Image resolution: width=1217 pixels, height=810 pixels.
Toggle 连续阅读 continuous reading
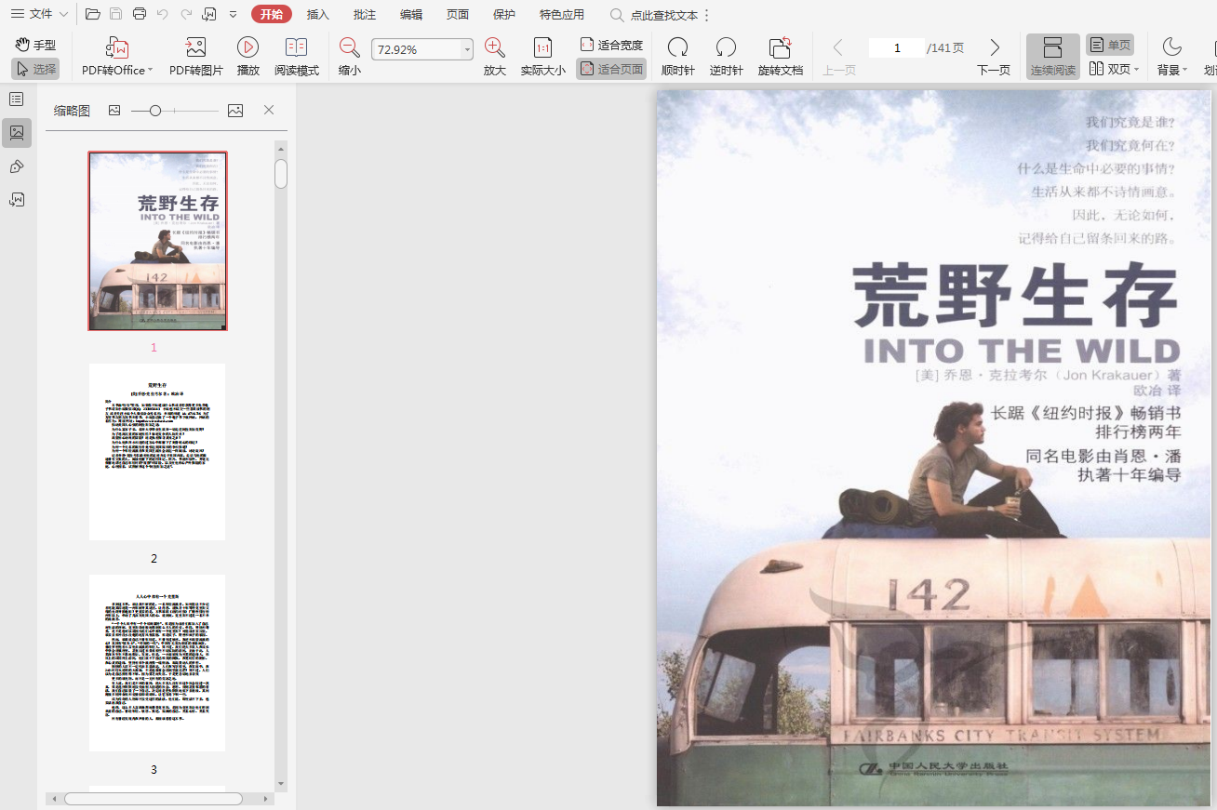pos(1053,57)
